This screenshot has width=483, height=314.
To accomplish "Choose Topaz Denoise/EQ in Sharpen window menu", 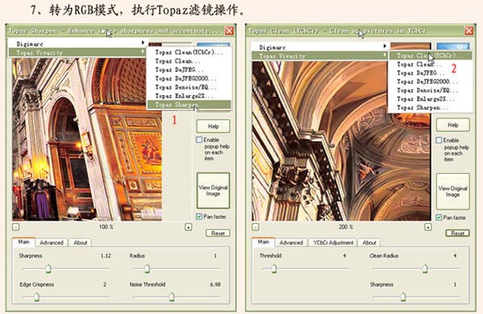I will point(189,87).
